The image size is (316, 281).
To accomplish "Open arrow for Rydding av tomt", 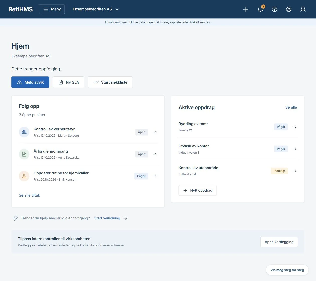I will 295,127.
